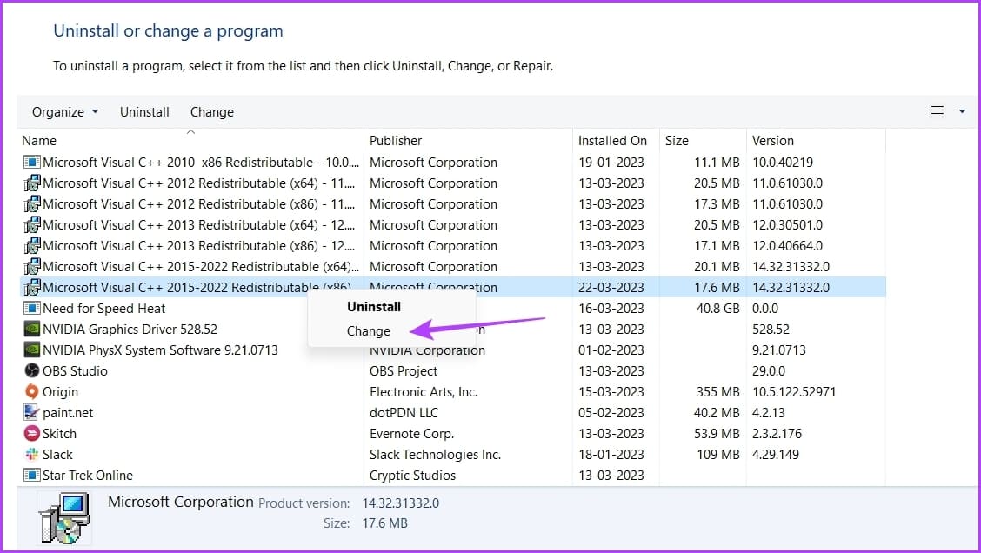Click the Microsoft Visual C++ 2010 x86 icon

coord(31,163)
